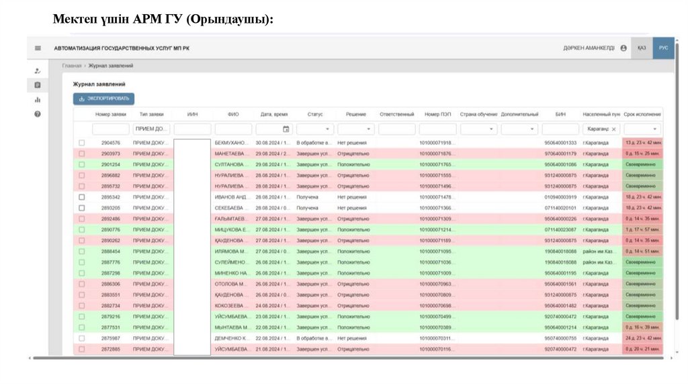Open the help question-mark sidebar icon

tap(38, 114)
